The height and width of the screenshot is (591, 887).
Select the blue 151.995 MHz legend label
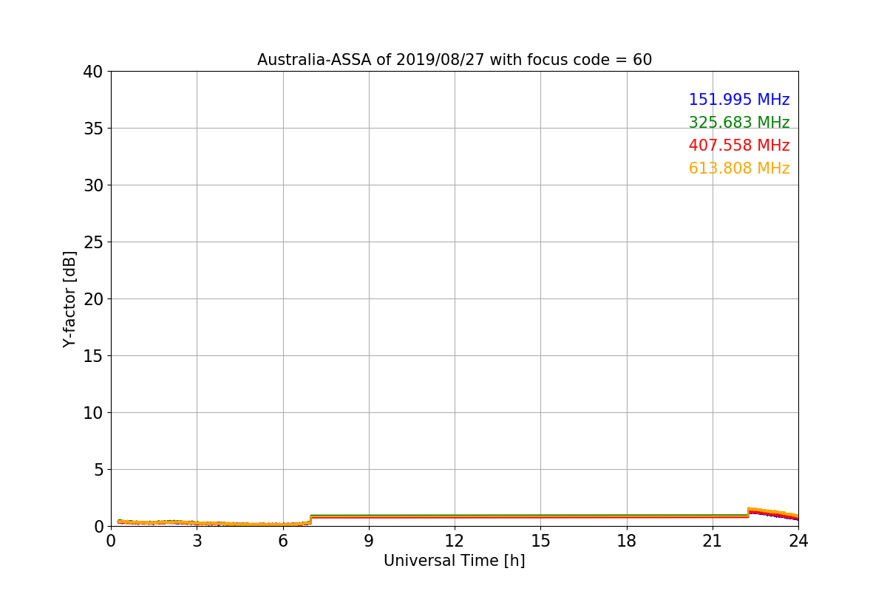point(739,100)
